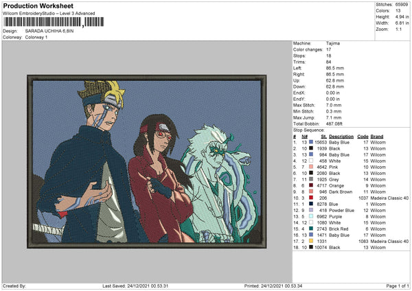Select design name 'SARADA UCHIHA 6,8IN'
Screen dimensions: 412x291
pyautogui.click(x=49, y=31)
